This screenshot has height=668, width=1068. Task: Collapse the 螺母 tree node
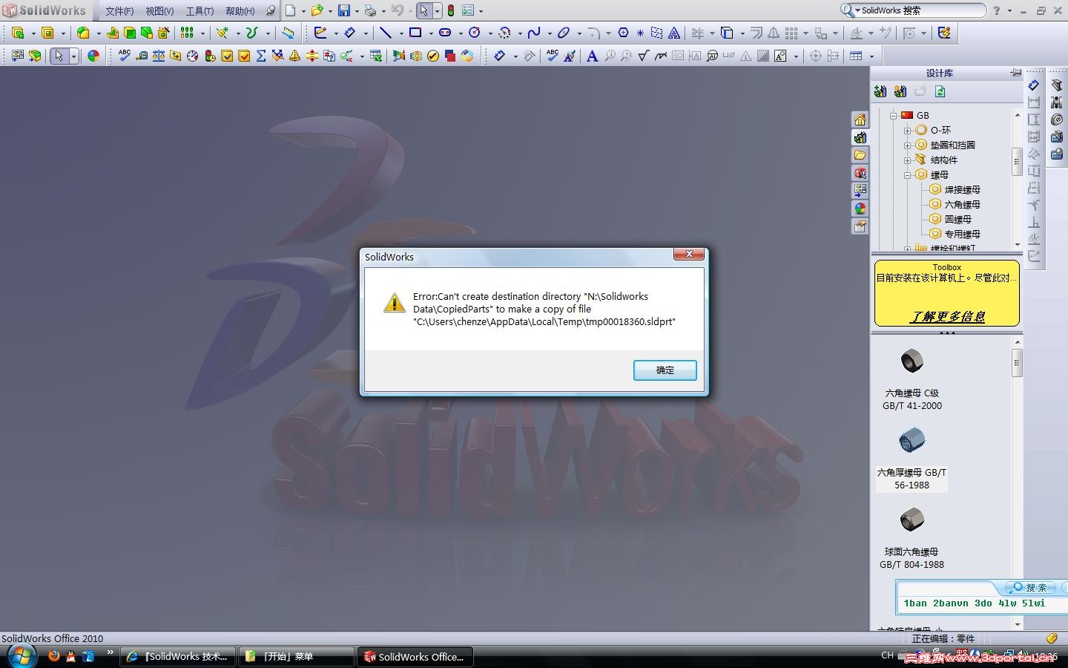pyautogui.click(x=907, y=174)
